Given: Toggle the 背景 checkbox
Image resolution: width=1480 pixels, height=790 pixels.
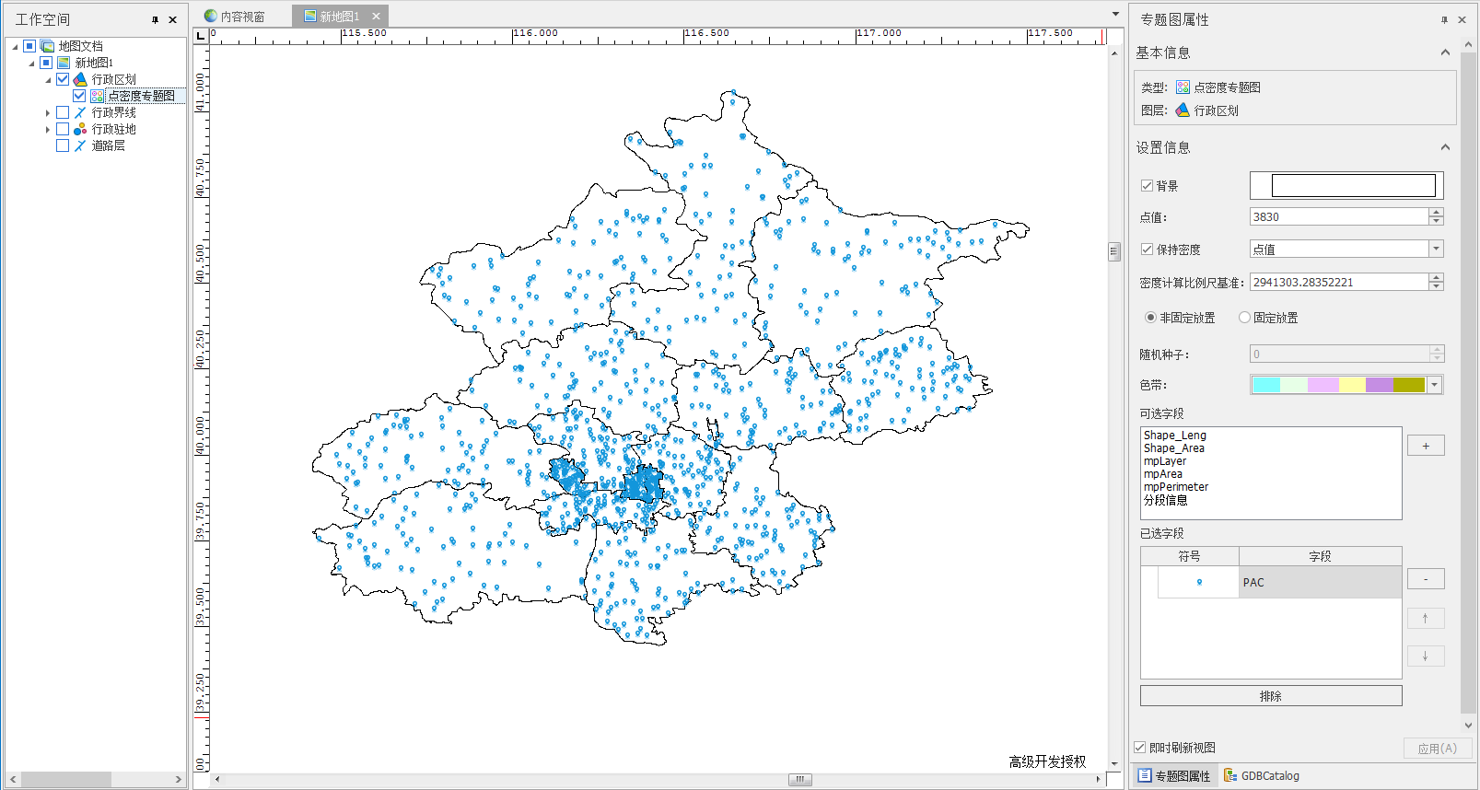Looking at the screenshot, I should click(x=1148, y=186).
